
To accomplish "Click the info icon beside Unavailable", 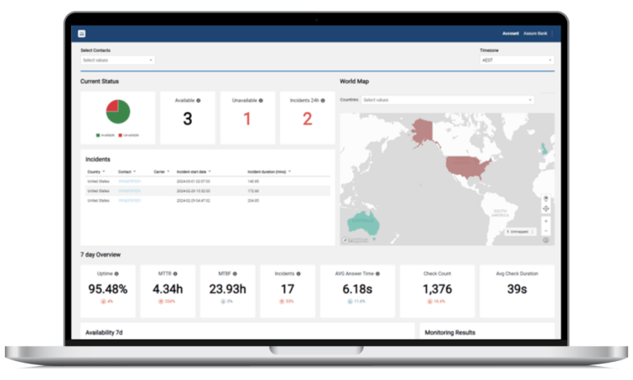I will pos(260,101).
